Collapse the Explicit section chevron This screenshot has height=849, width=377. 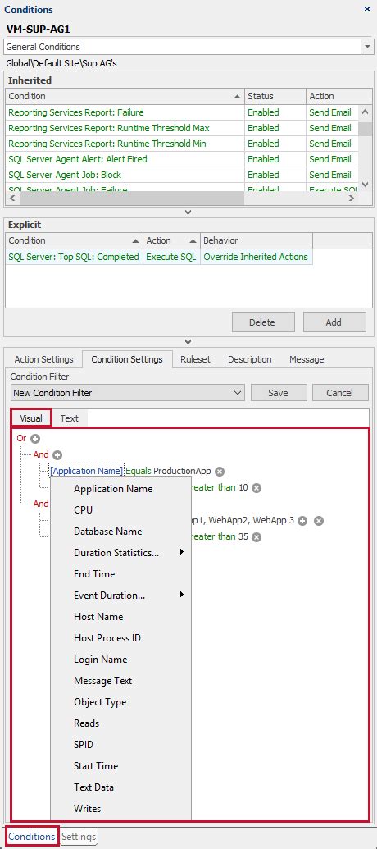(188, 342)
